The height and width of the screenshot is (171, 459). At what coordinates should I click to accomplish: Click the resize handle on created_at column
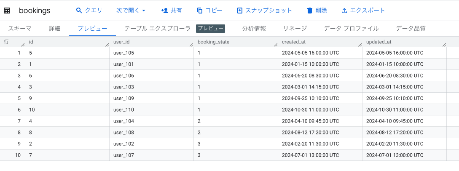pyautogui.click(x=360, y=45)
